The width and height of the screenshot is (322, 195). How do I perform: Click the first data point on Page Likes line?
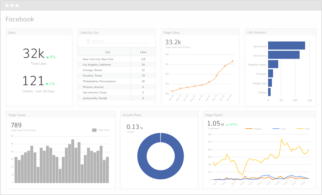pos(172,91)
